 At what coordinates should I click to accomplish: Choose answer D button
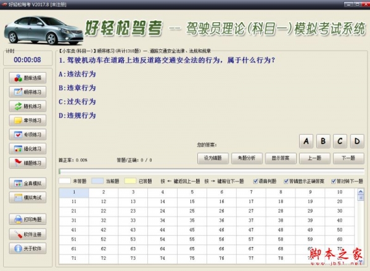click(x=356, y=141)
